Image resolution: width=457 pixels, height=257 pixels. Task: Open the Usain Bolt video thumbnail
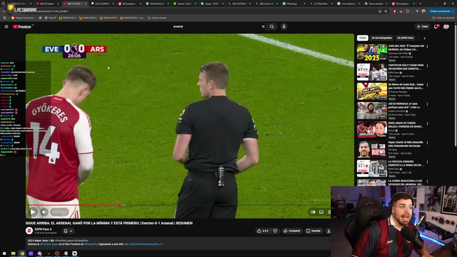pos(372,91)
